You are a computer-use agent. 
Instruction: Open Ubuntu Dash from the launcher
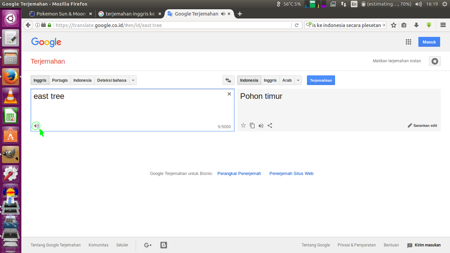coord(11,18)
